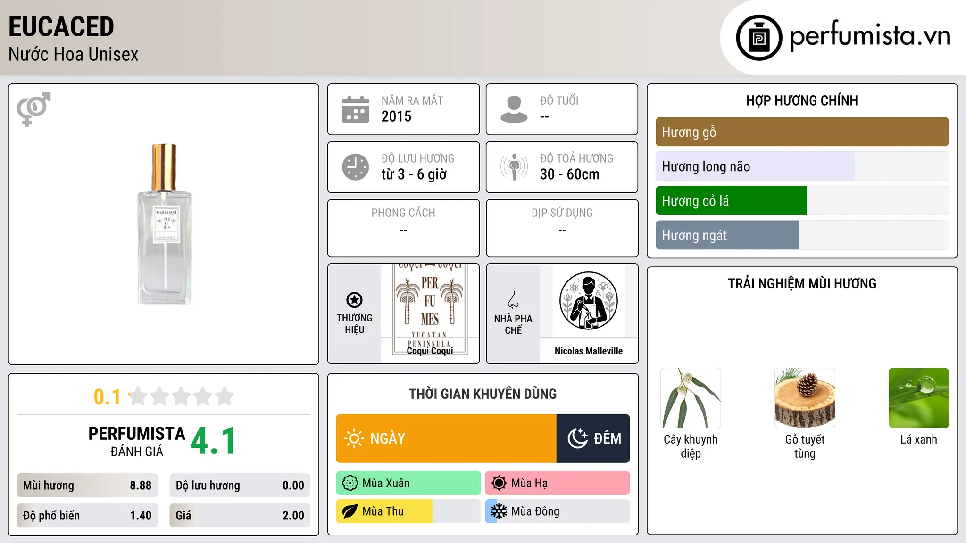
Task: Click the Nước Hoa Unisex subtitle
Action: tap(74, 54)
